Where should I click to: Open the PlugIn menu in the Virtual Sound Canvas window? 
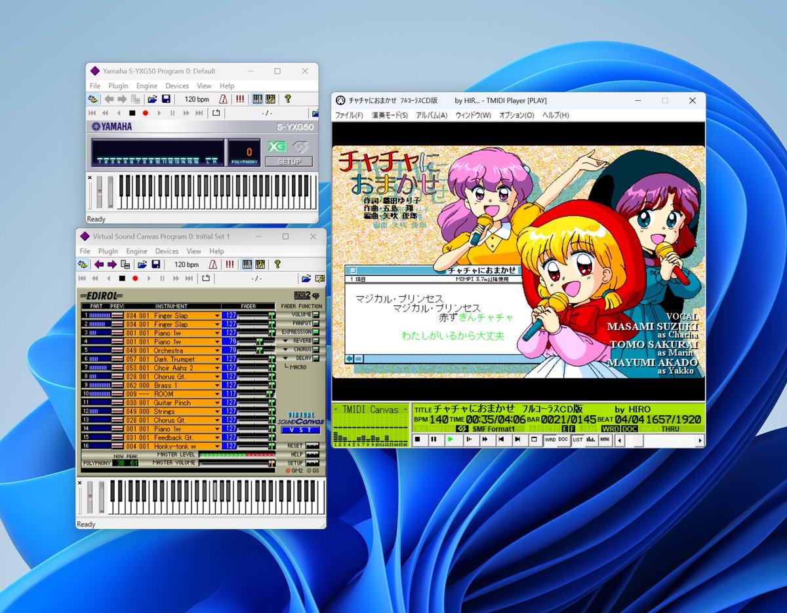click(109, 251)
